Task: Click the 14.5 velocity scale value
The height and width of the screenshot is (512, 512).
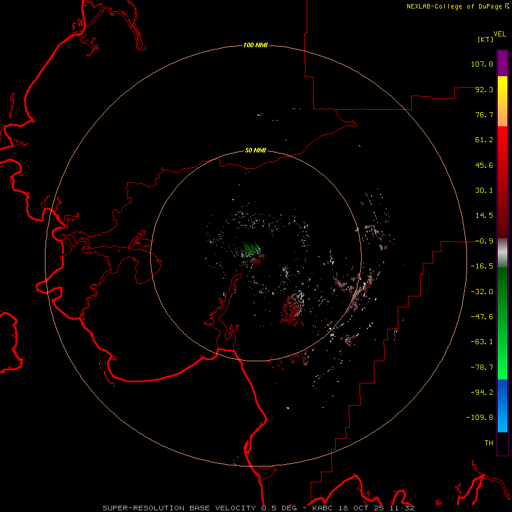Action: click(x=484, y=216)
